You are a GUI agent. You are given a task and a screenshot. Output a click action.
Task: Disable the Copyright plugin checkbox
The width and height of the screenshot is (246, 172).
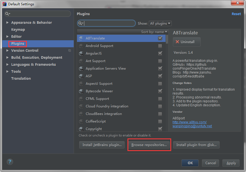coord(160,129)
